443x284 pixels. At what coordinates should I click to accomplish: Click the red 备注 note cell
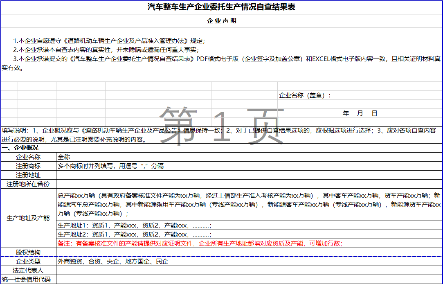tap(249, 243)
